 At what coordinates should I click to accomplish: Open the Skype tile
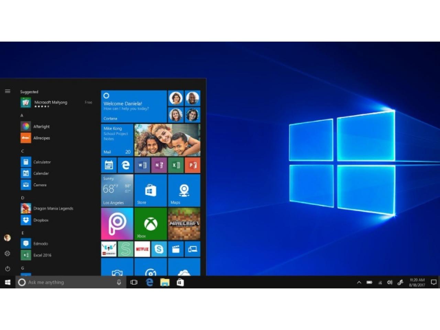click(x=159, y=249)
